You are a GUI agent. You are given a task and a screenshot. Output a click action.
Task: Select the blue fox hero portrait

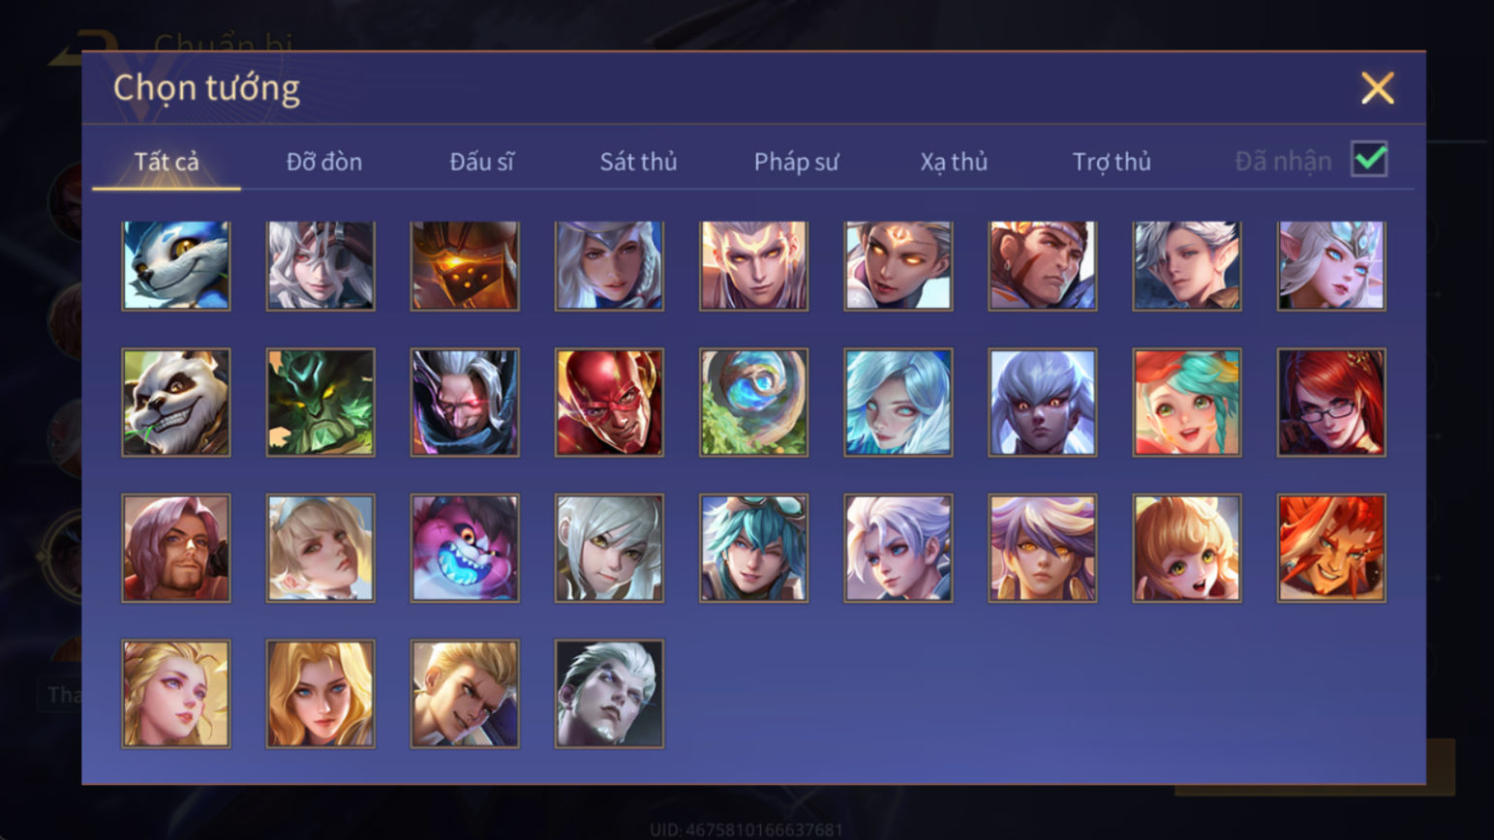coord(176,265)
